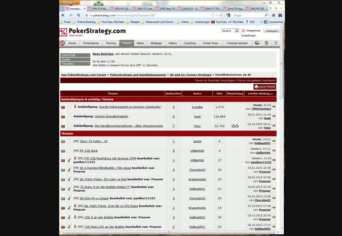Expand the Suche sidebar menu

(x=75, y=60)
